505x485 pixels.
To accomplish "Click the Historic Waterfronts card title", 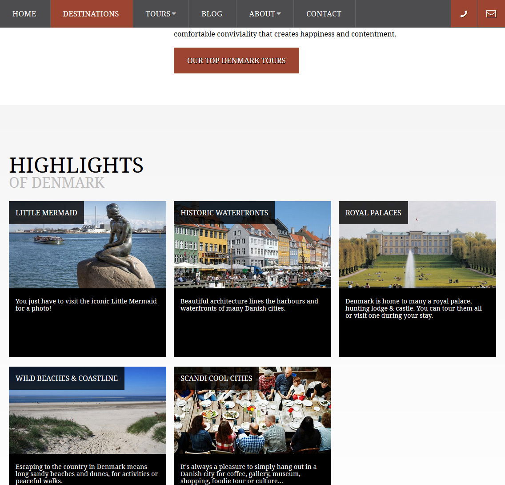I will [x=224, y=213].
